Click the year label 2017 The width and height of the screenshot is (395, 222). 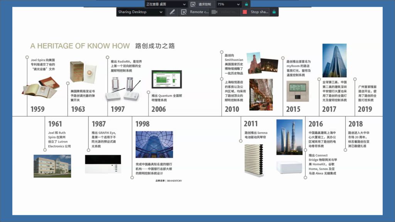[329, 109]
